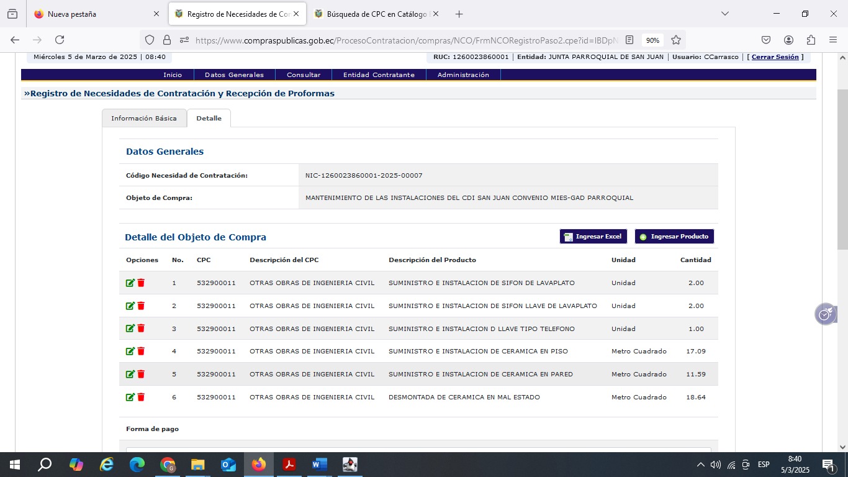
Task: Open Adobe Acrobat from the taskbar
Action: (289, 465)
